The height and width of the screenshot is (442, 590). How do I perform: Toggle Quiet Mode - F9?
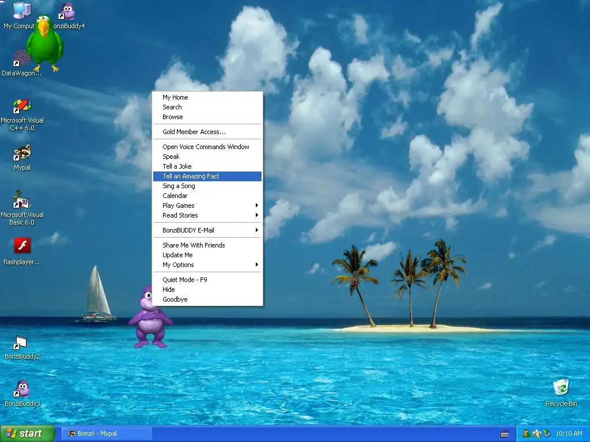tap(207, 280)
